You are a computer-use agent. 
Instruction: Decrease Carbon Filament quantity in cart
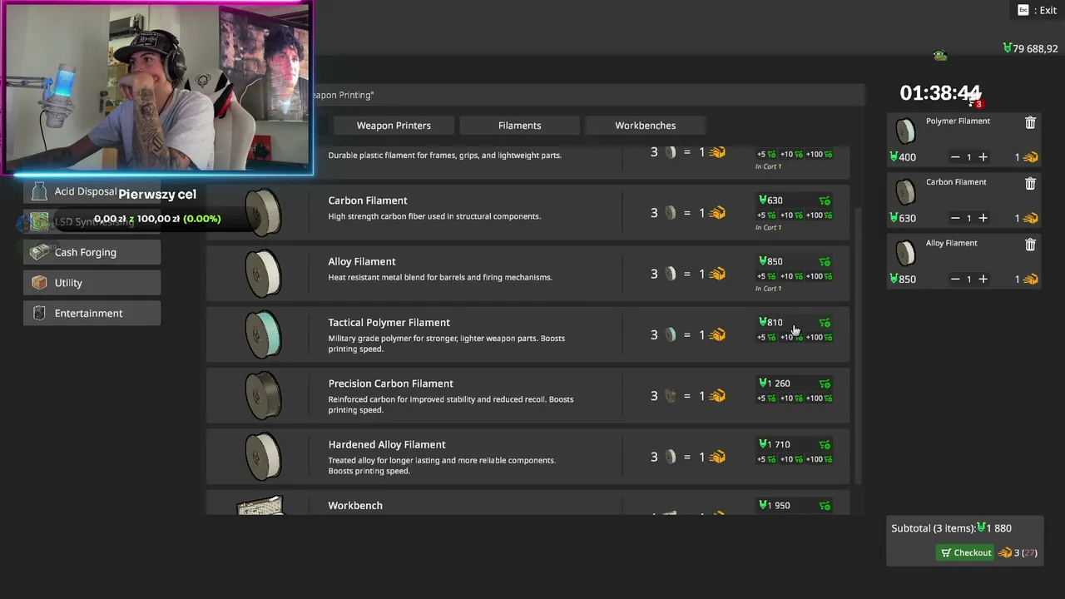point(955,218)
